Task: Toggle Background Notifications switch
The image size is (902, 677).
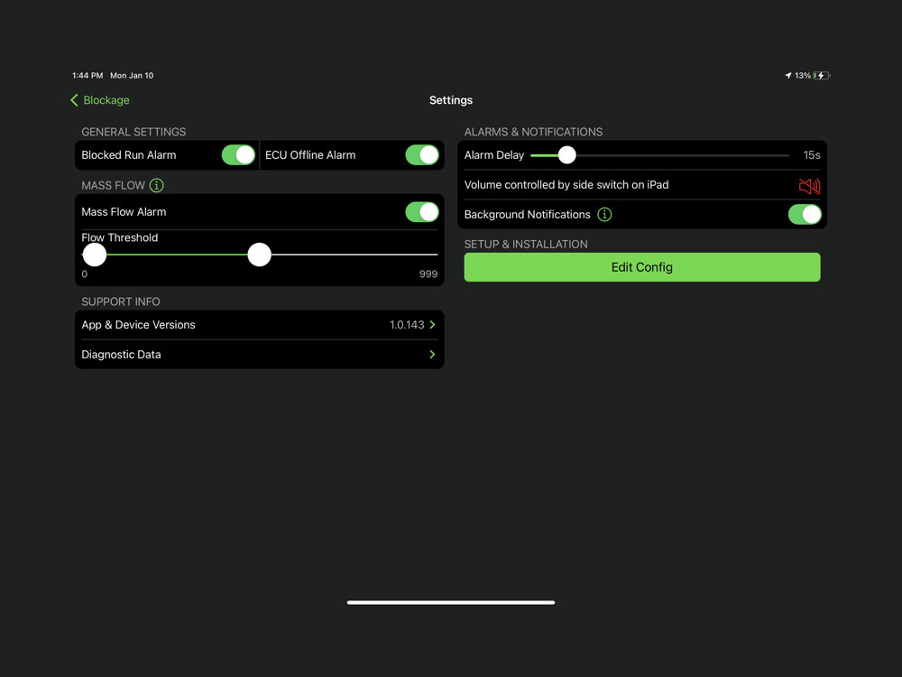Action: (805, 215)
